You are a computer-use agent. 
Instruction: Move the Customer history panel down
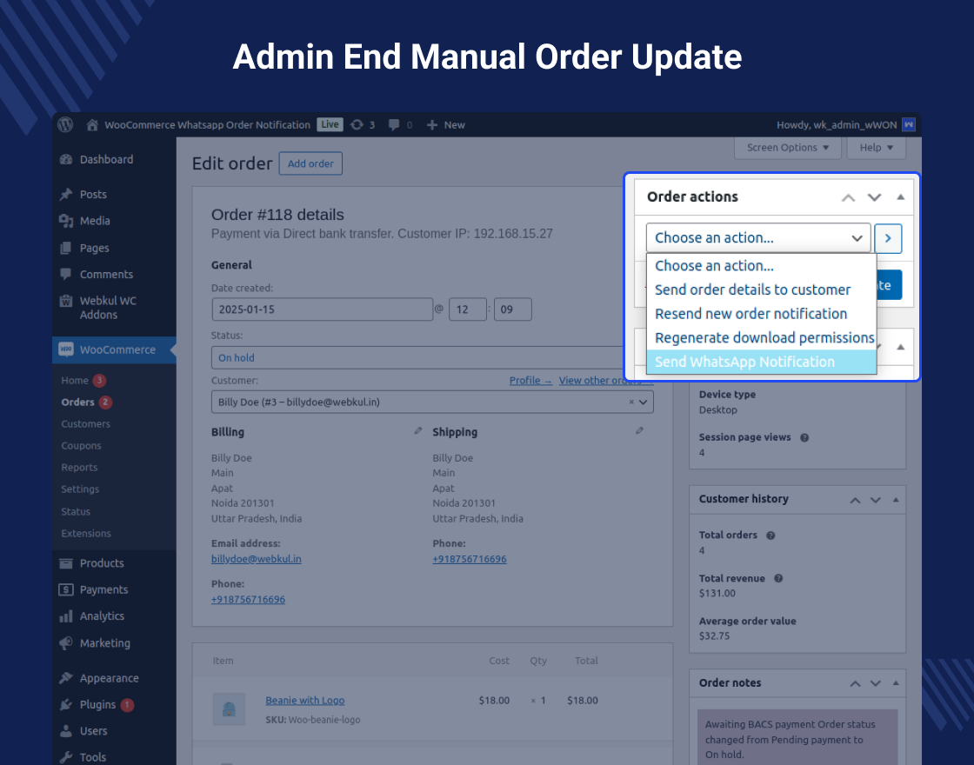coord(875,501)
